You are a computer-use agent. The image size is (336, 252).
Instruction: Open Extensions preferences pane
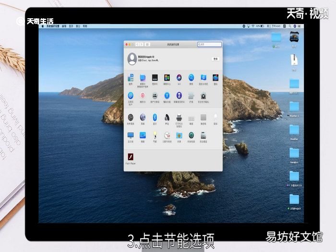coord(191,96)
